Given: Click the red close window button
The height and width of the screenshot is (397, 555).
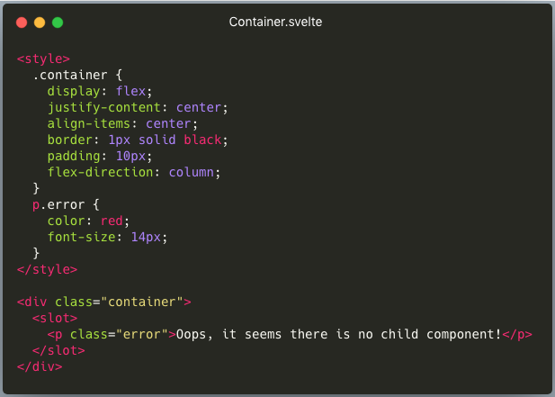Looking at the screenshot, I should click(x=22, y=23).
